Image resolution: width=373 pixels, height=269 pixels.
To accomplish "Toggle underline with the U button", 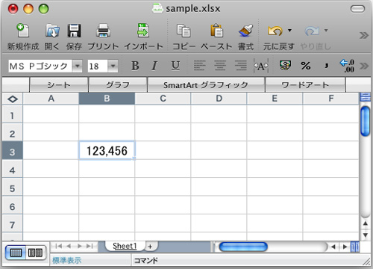I will [x=175, y=66].
